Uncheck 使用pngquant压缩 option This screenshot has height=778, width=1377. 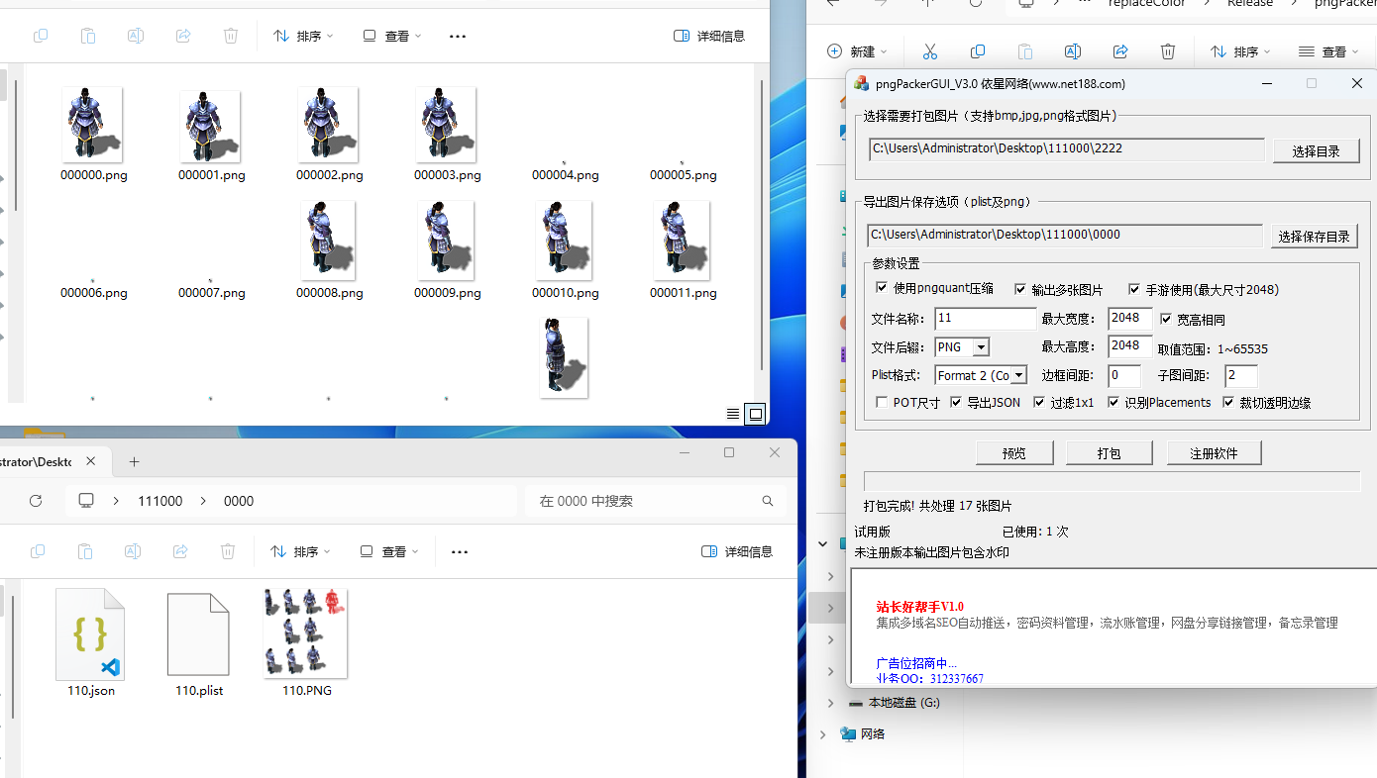[x=882, y=287]
